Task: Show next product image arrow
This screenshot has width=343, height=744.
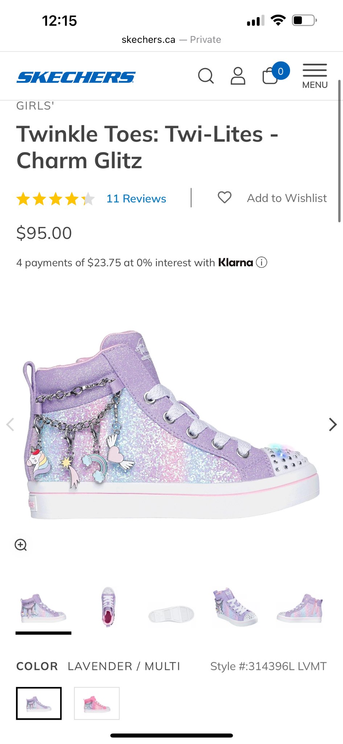Action: click(x=332, y=424)
